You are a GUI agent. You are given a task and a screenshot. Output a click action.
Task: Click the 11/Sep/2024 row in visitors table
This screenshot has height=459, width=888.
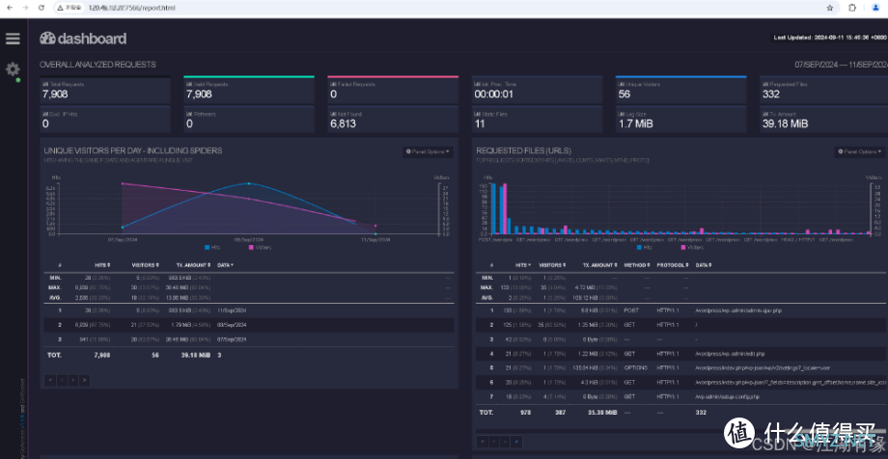[x=249, y=310]
